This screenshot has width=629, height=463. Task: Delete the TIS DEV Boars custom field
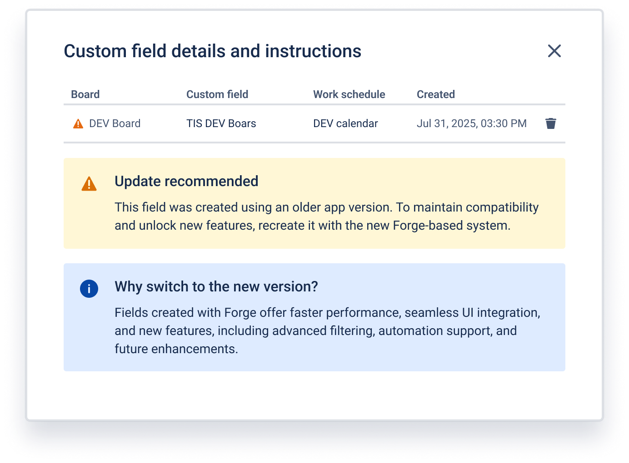(550, 123)
